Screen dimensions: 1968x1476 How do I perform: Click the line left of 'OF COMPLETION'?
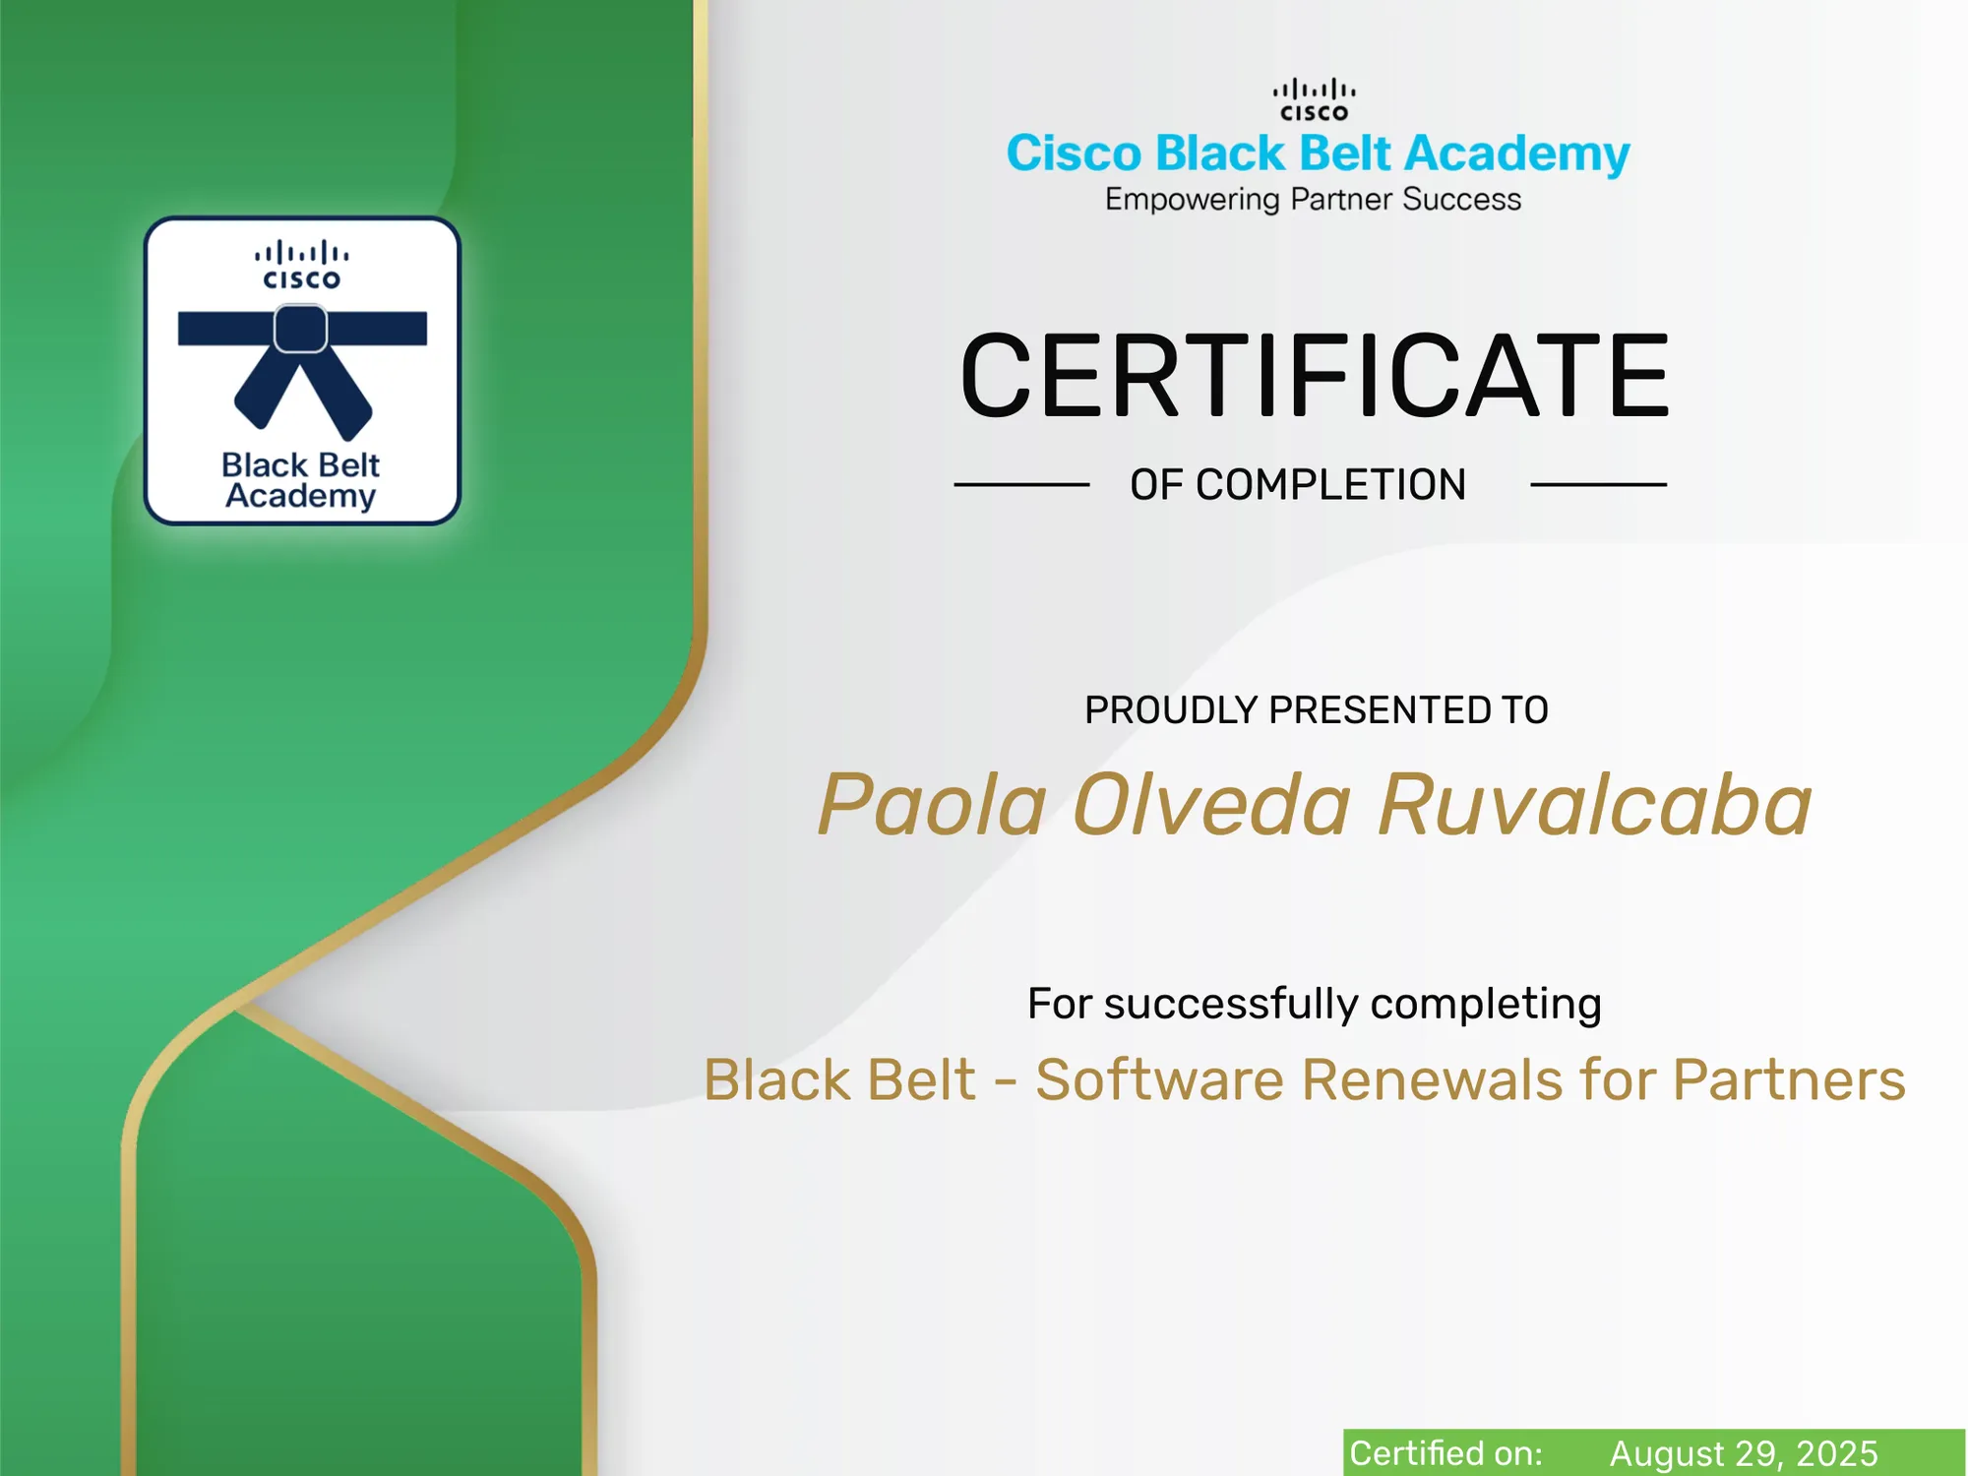(x=1021, y=485)
